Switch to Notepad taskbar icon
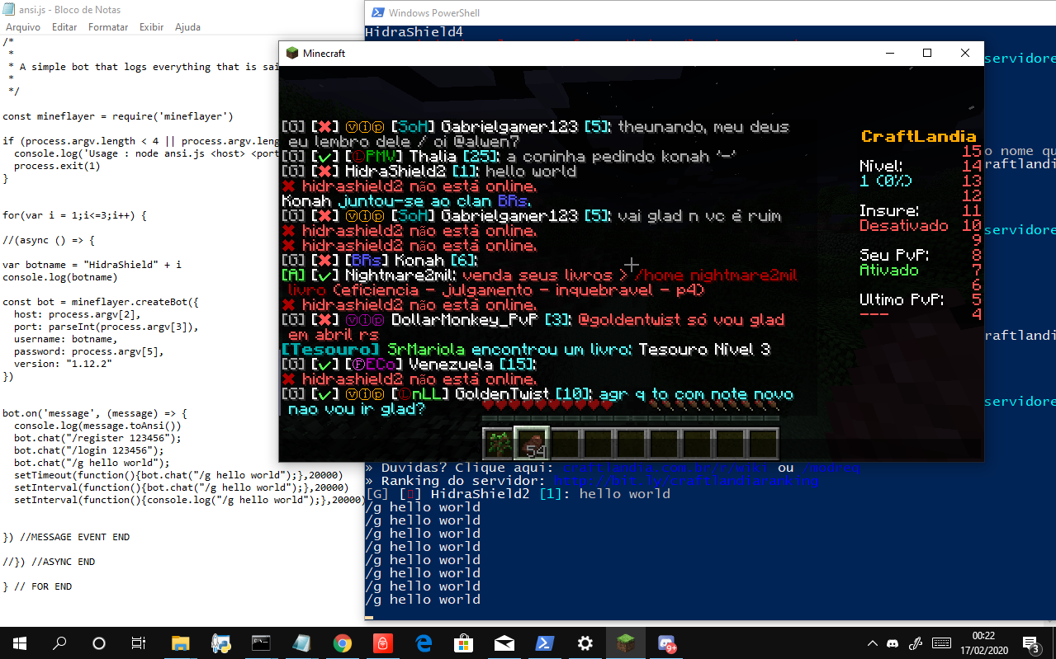This screenshot has width=1056, height=659. click(301, 643)
